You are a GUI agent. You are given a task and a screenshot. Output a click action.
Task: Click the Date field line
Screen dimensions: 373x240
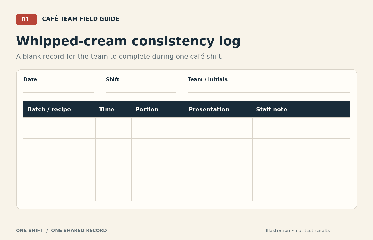(58, 92)
